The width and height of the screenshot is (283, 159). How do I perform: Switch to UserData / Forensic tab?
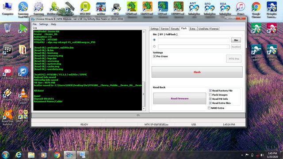pyautogui.click(x=208, y=29)
